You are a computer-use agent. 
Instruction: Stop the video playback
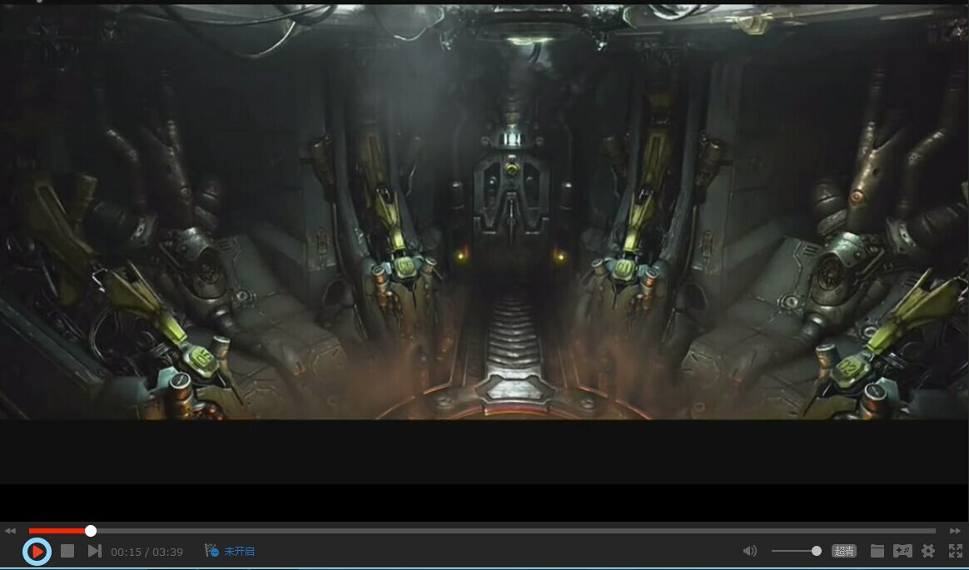point(67,551)
